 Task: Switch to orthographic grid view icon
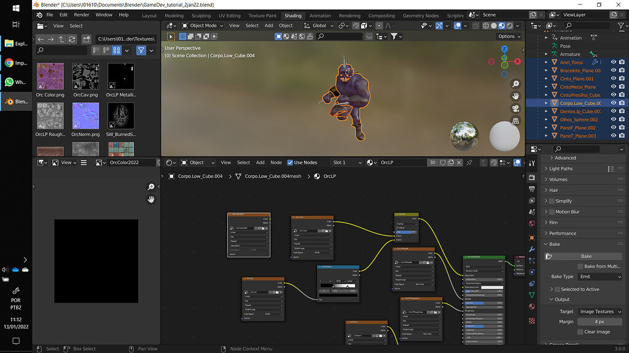point(515,121)
